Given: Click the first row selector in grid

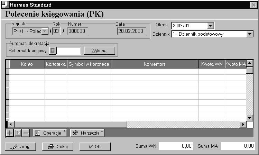Looking at the screenshot, I should point(7,71).
